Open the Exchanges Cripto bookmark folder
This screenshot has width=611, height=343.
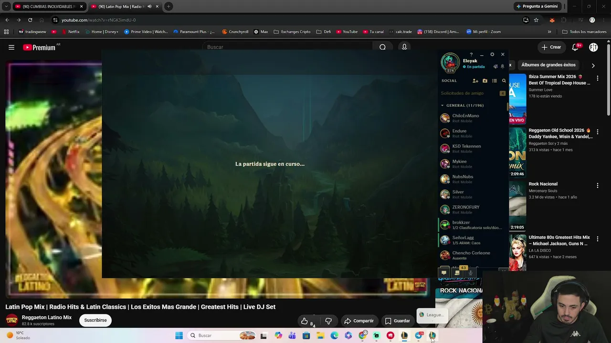[292, 32]
